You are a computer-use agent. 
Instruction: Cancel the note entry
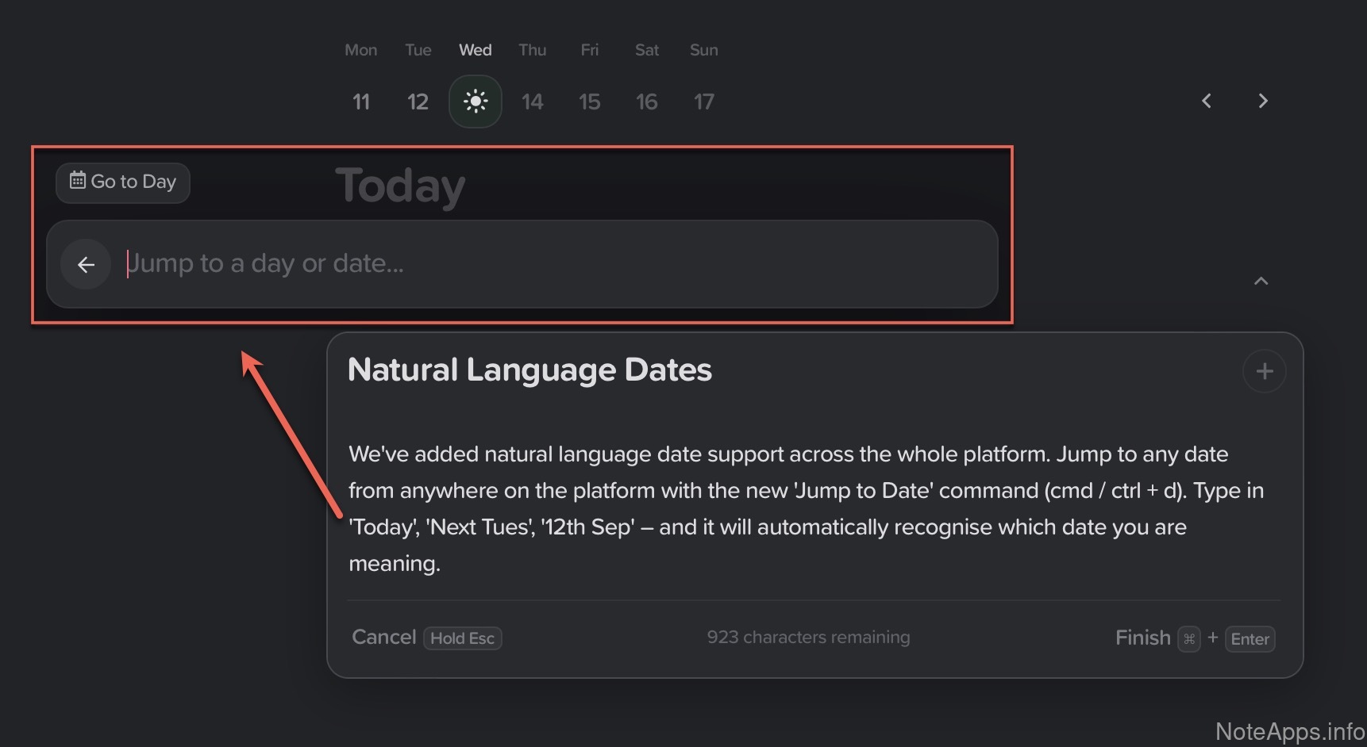[384, 638]
